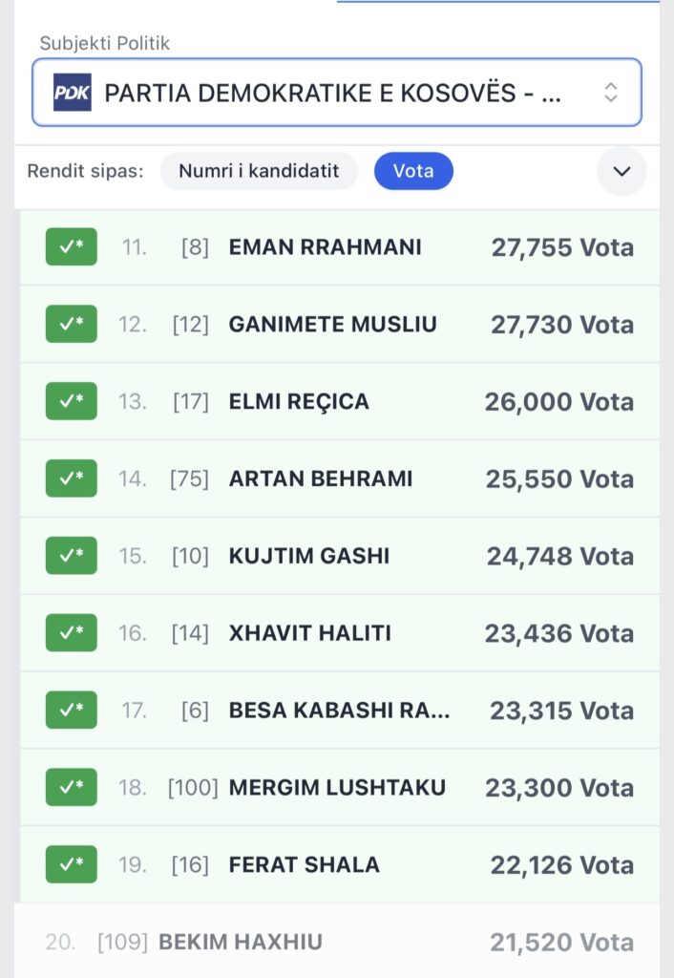Open the Subjekti Politik party dropdown
The width and height of the screenshot is (674, 978).
pos(325,93)
